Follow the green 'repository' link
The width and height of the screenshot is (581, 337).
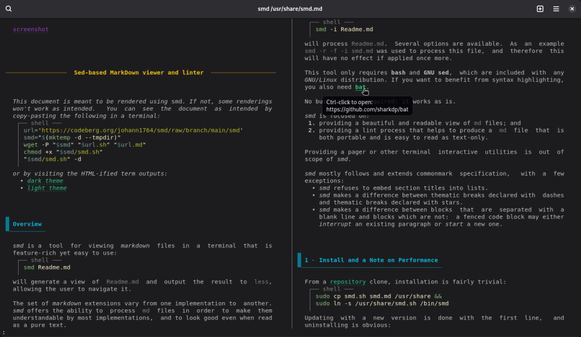(x=347, y=282)
